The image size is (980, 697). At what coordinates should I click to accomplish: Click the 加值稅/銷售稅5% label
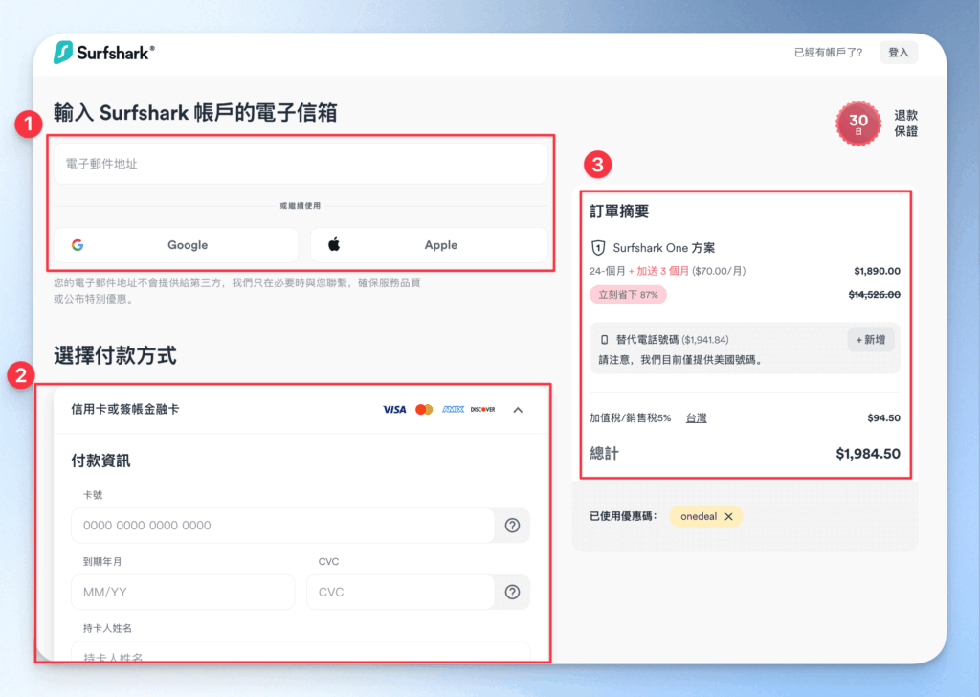pos(630,418)
